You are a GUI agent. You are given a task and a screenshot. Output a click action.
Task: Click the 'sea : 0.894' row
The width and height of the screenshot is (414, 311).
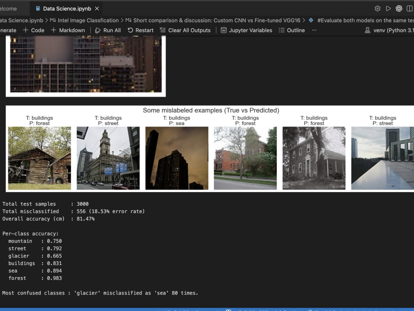point(35,270)
